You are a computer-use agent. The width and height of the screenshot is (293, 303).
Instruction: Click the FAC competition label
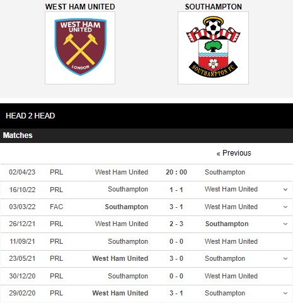(x=57, y=207)
